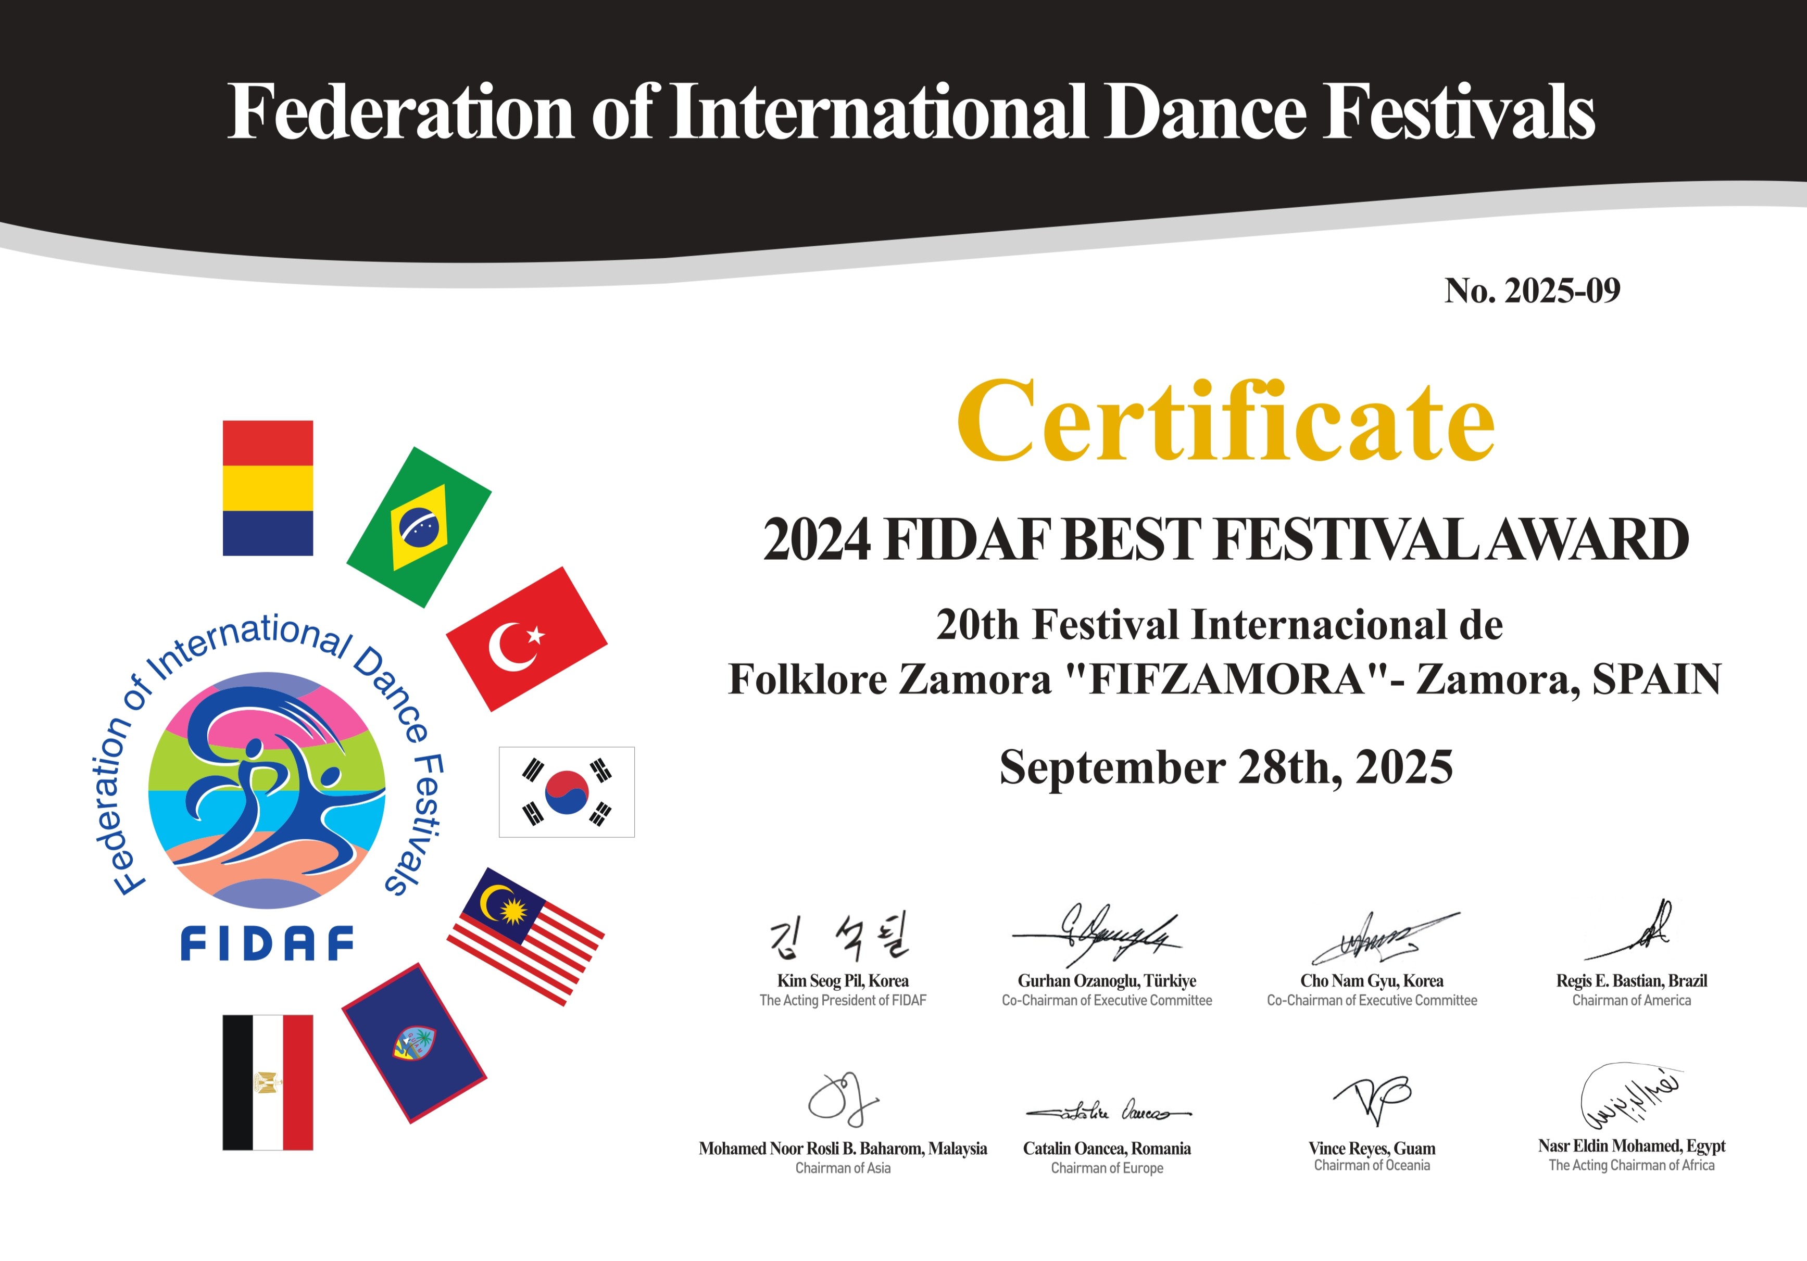This screenshot has width=1807, height=1261.
Task: Click the gold Certificate heading
Action: (x=1225, y=422)
